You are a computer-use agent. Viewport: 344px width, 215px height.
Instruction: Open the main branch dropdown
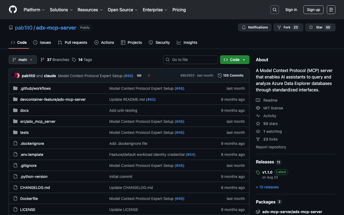23,60
